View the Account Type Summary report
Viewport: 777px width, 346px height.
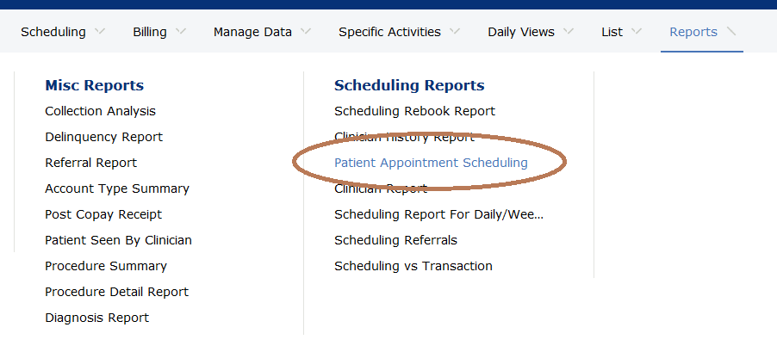117,188
